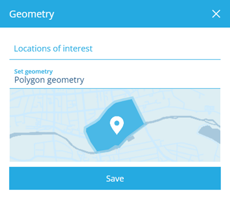Screen dimensions: 230x199
Task: Click the Geometry dialog title
Action: point(32,14)
